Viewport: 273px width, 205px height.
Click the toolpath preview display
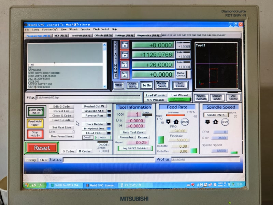click(216, 65)
